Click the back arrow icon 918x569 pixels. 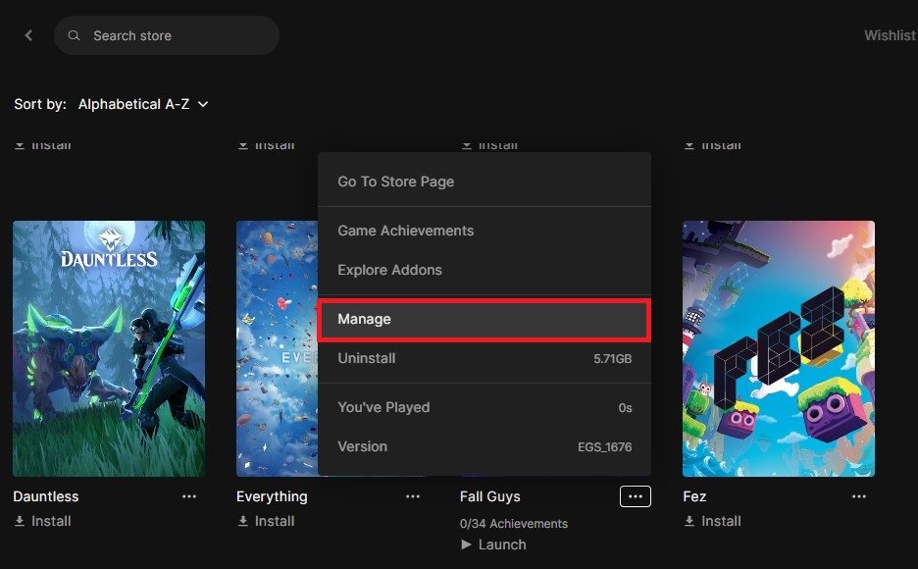[28, 35]
